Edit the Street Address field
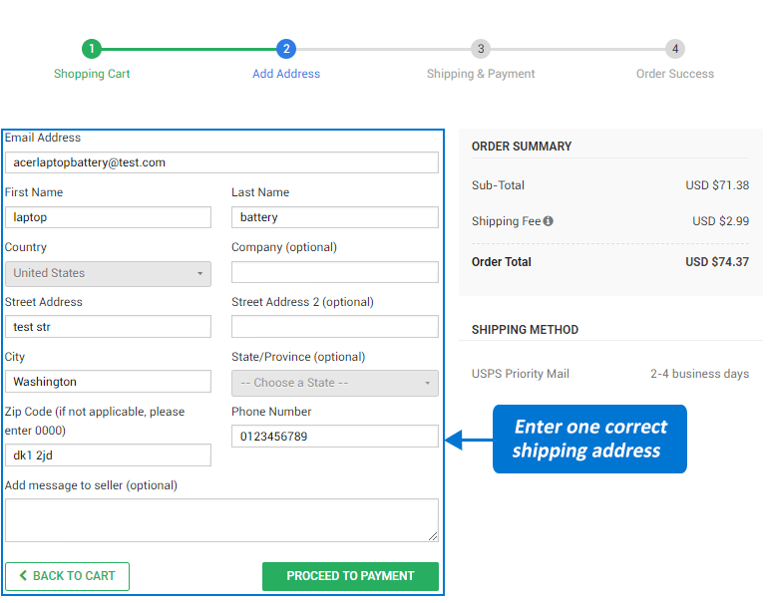 tap(108, 327)
